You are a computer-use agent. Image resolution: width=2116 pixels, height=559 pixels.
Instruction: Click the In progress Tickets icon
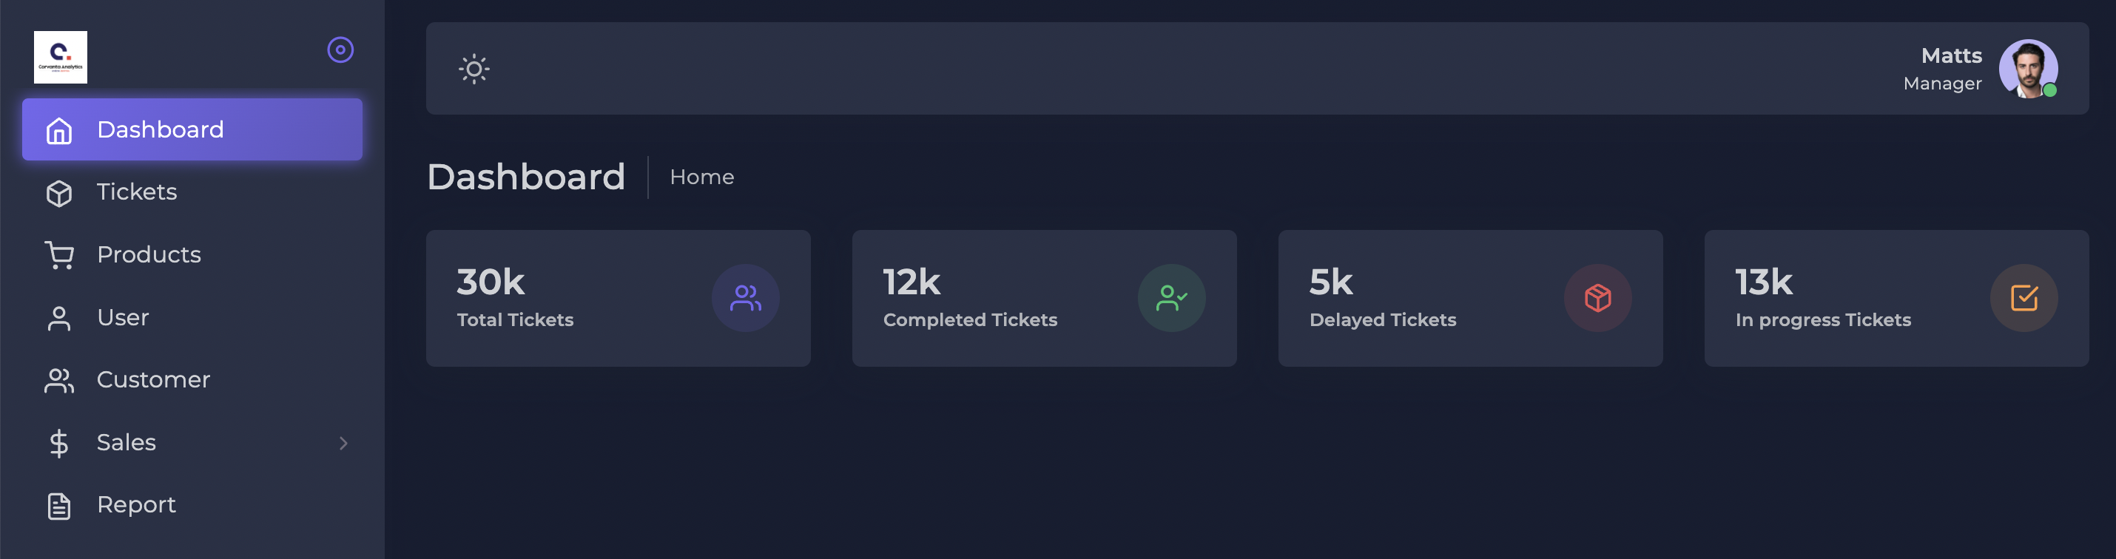(x=2024, y=298)
